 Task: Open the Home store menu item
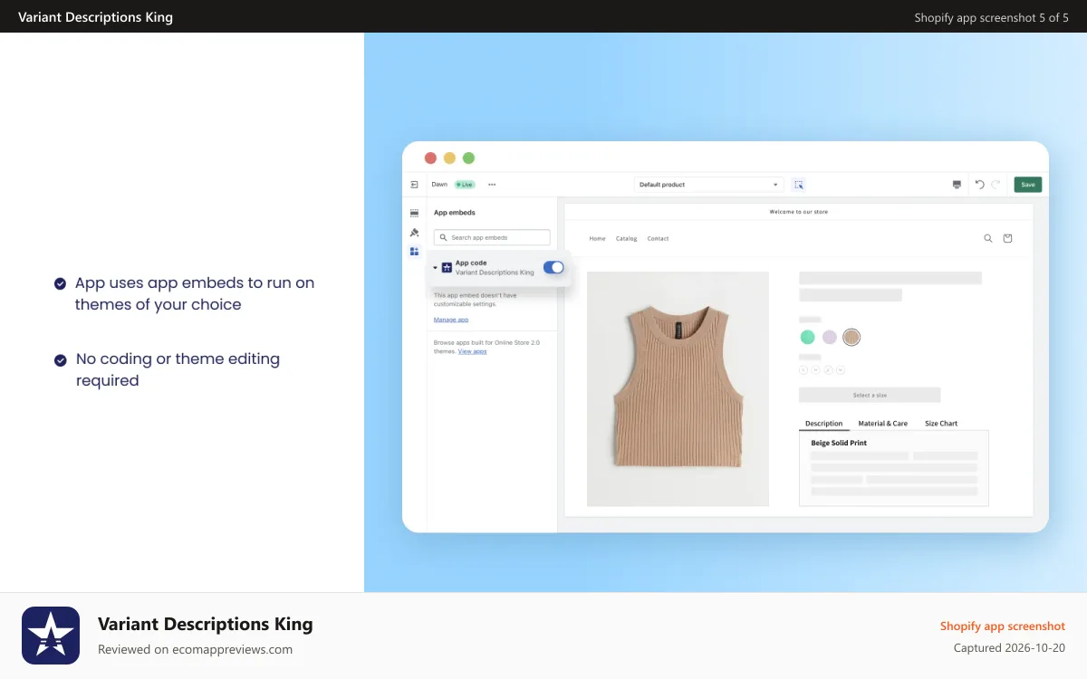tap(597, 239)
